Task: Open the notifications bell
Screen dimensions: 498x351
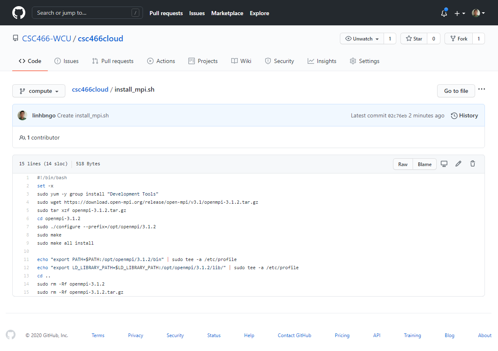Action: [x=444, y=13]
